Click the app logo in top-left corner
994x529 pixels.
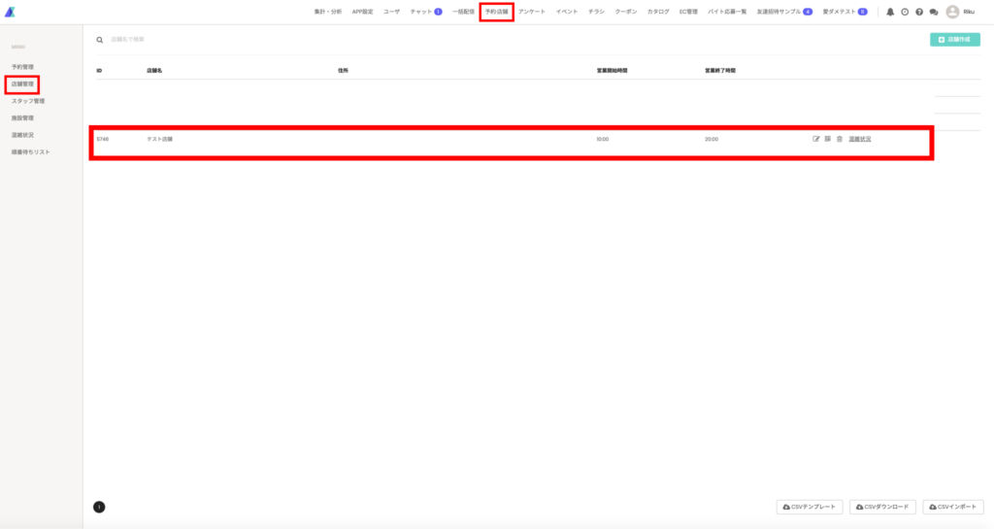click(10, 12)
